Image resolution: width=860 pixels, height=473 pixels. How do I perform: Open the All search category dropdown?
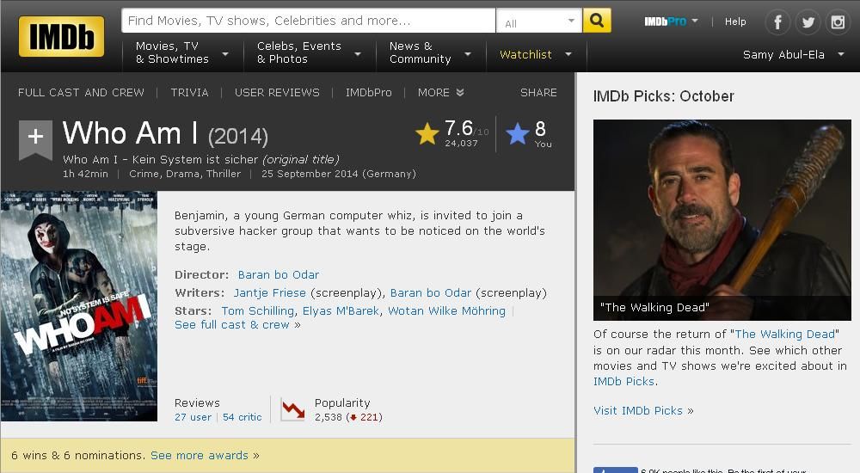pyautogui.click(x=539, y=21)
